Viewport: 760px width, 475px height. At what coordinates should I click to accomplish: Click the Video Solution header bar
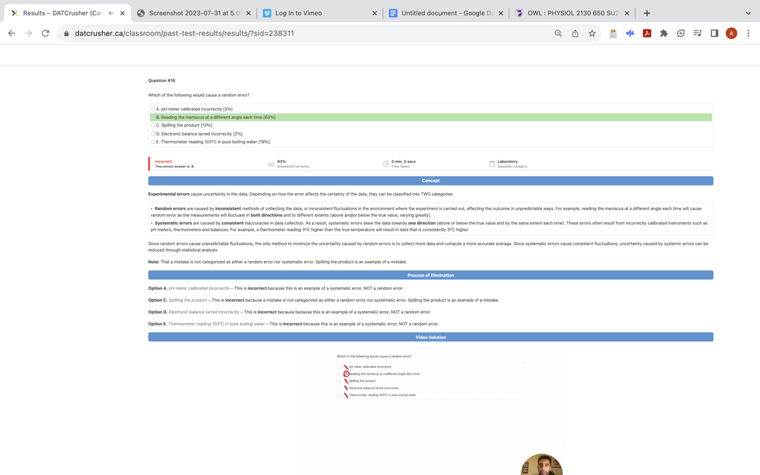[431, 337]
